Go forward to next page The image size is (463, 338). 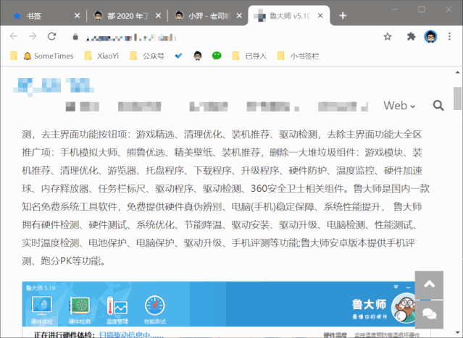coord(33,37)
